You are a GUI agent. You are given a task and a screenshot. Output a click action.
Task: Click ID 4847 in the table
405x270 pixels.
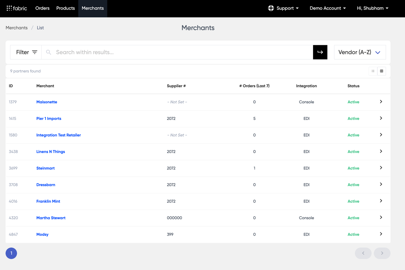pyautogui.click(x=13, y=234)
